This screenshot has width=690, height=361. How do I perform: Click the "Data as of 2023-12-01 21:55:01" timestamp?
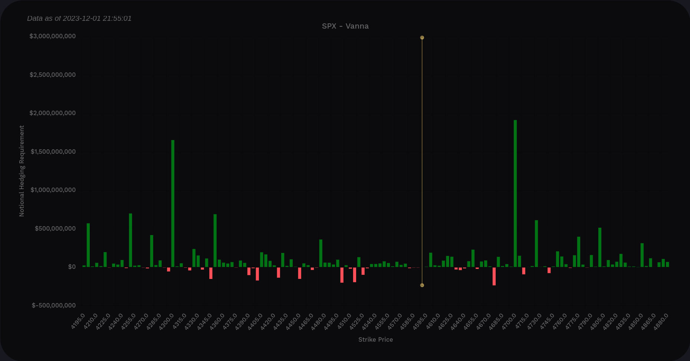79,18
